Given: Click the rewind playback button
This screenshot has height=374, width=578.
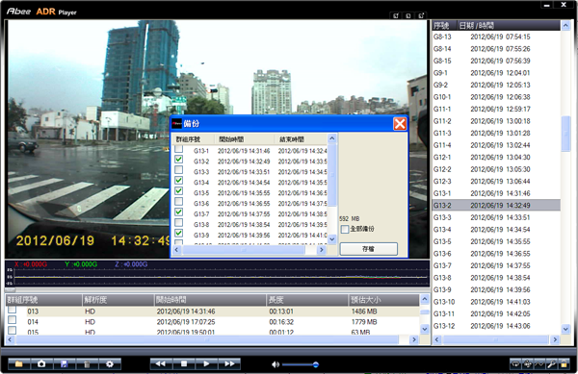Looking at the screenshot, I should pyautogui.click(x=161, y=363).
